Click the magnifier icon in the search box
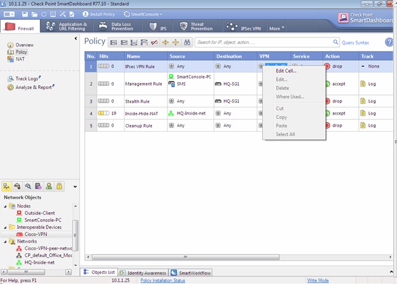The width and height of the screenshot is (397, 284). point(335,42)
